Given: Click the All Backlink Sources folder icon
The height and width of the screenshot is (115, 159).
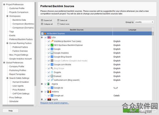Looking at the screenshot, I should pyautogui.click(x=45, y=34).
